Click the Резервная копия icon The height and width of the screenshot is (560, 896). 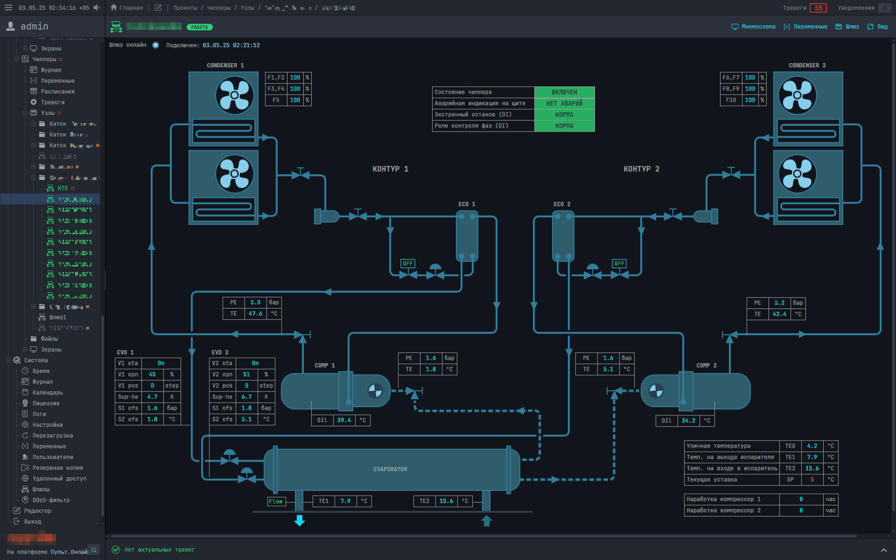[25, 468]
